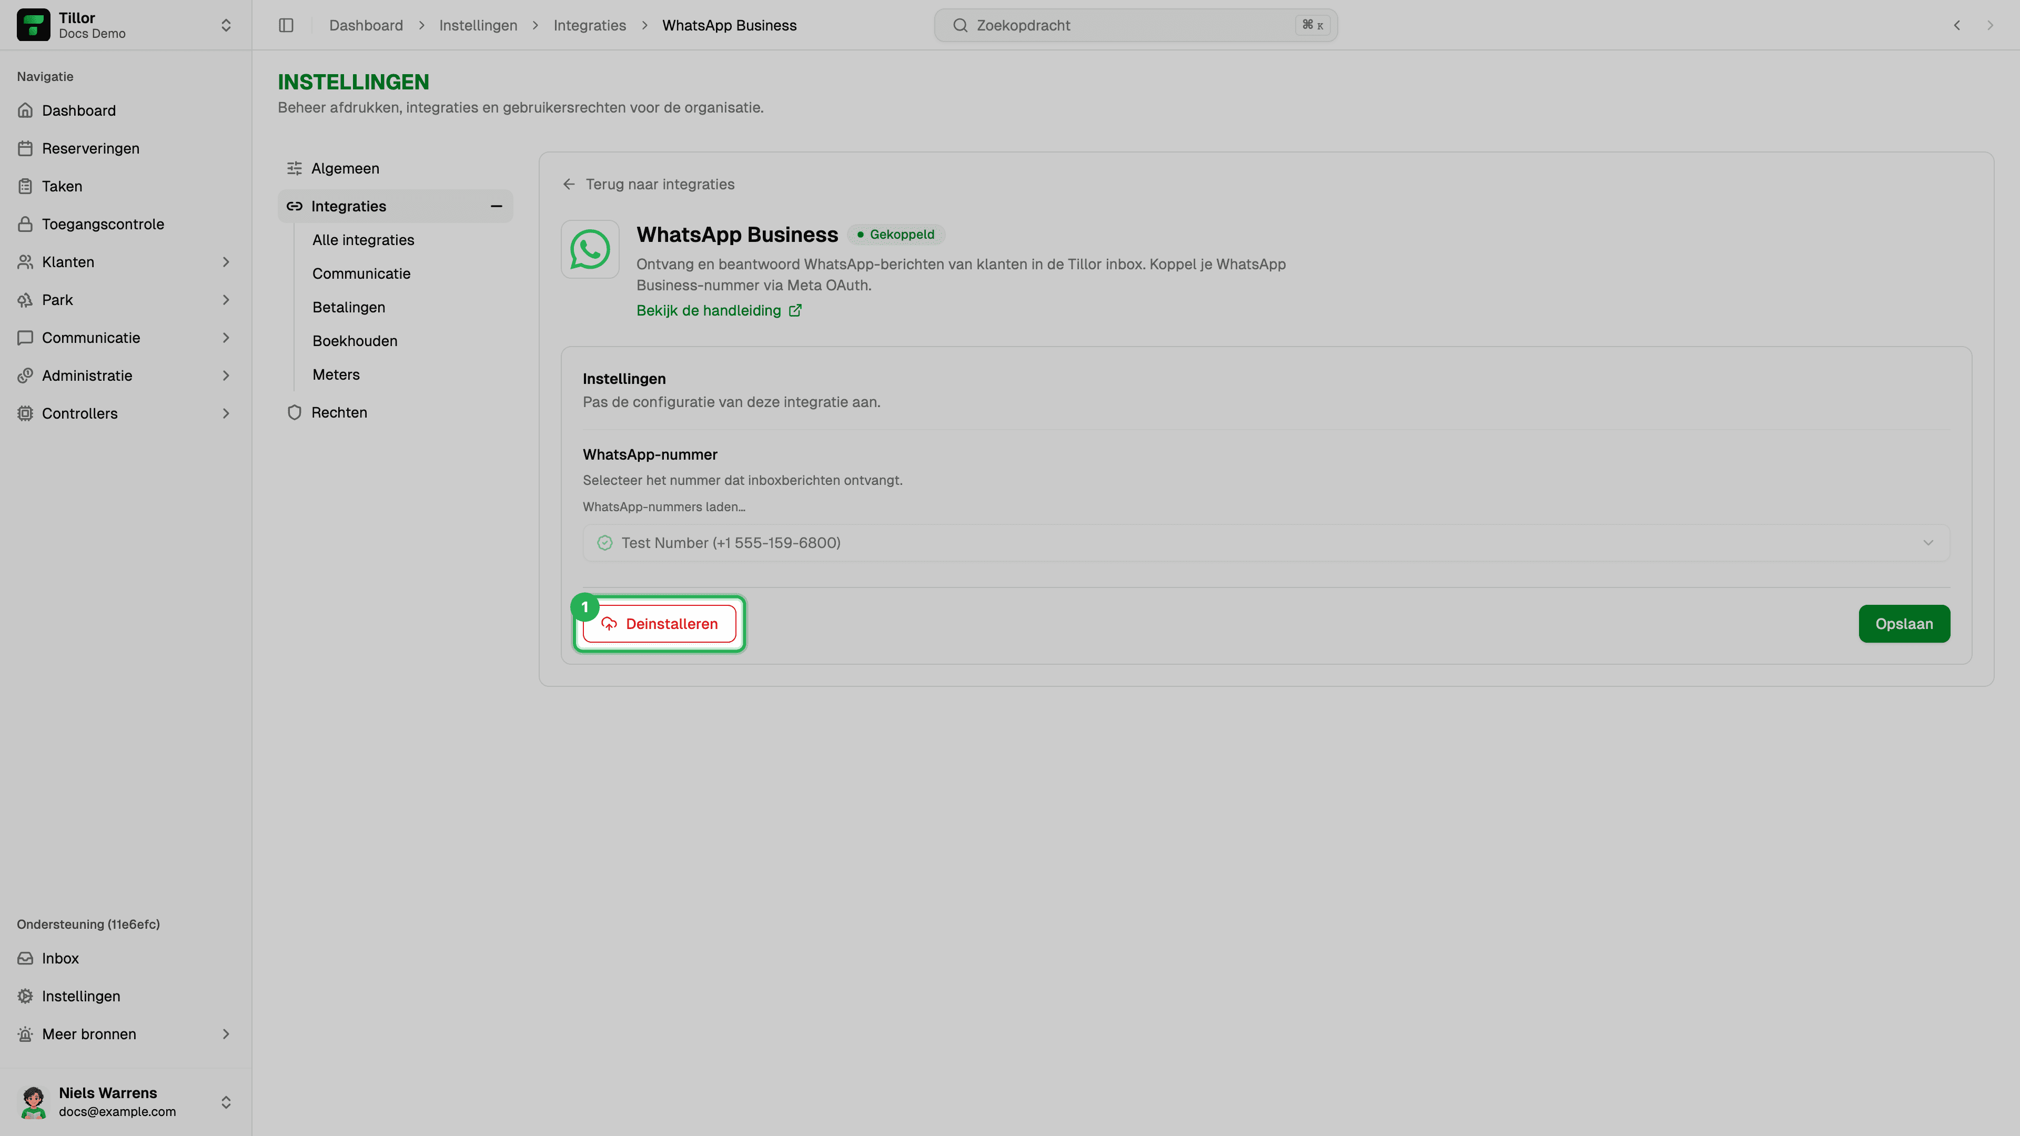Click the Integraties link icon
This screenshot has height=1136, width=2020.
(x=294, y=206)
